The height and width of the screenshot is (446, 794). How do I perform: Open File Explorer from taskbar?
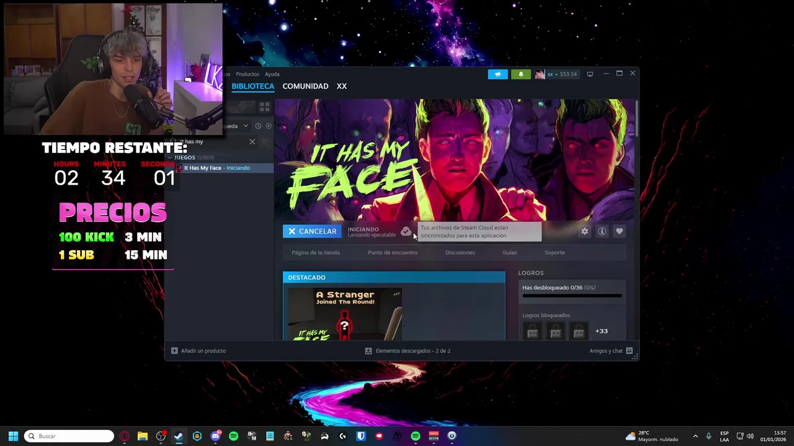[143, 436]
